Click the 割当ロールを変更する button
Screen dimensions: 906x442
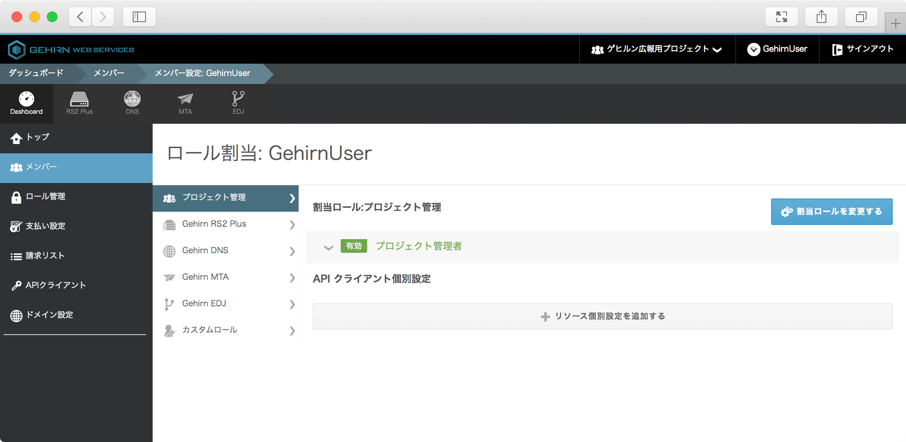point(832,212)
